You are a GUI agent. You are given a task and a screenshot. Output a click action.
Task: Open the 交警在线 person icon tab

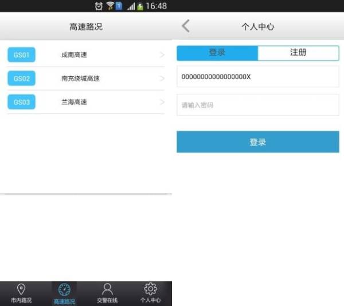click(x=107, y=293)
